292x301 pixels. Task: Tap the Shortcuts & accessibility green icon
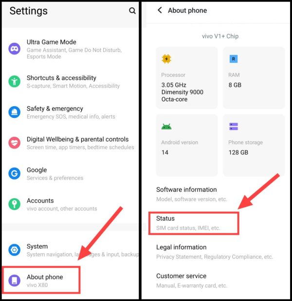15,81
